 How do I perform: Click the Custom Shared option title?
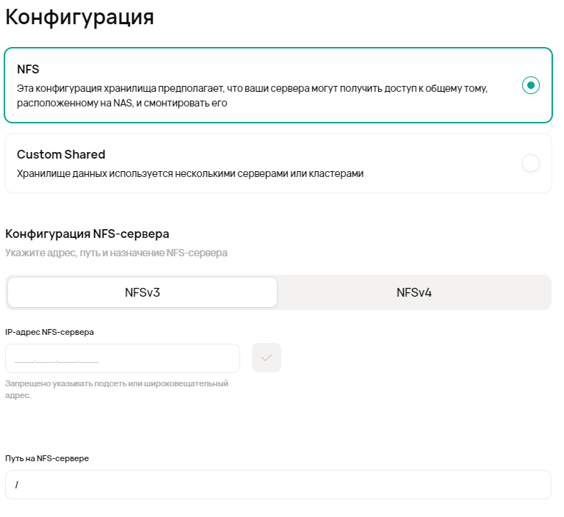click(x=61, y=154)
